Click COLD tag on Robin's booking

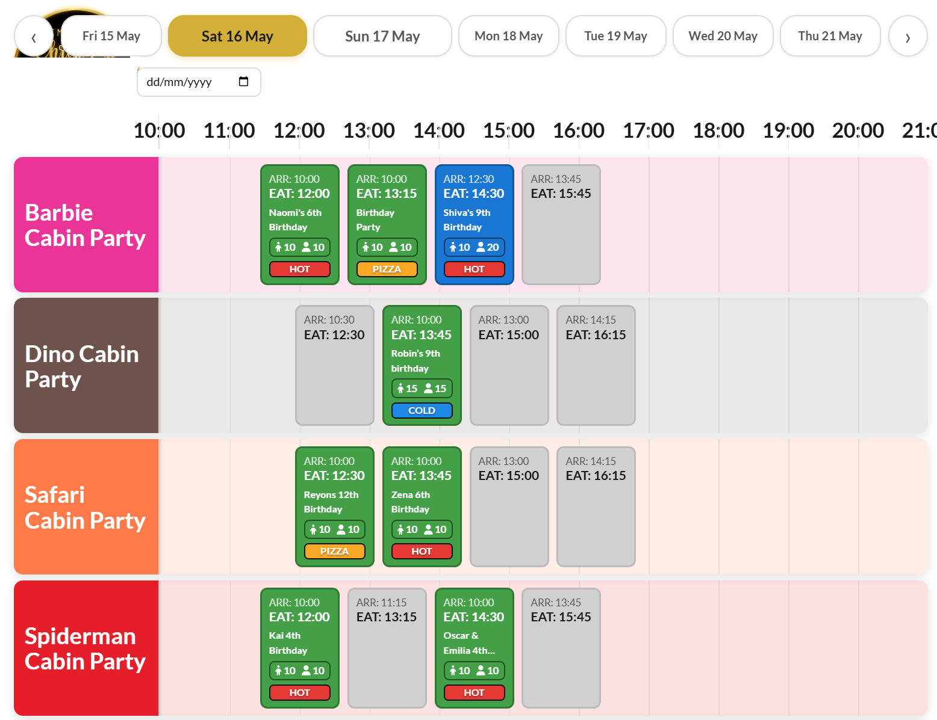(422, 410)
